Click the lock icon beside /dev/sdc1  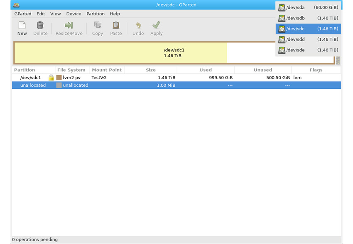point(51,78)
